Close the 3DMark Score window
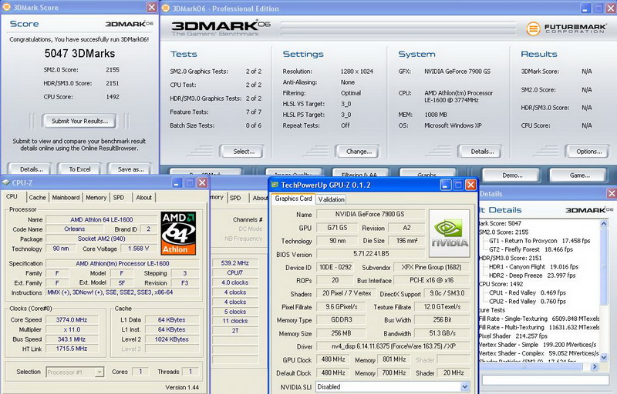Screen dimensions: 617x394 coord(151,7)
